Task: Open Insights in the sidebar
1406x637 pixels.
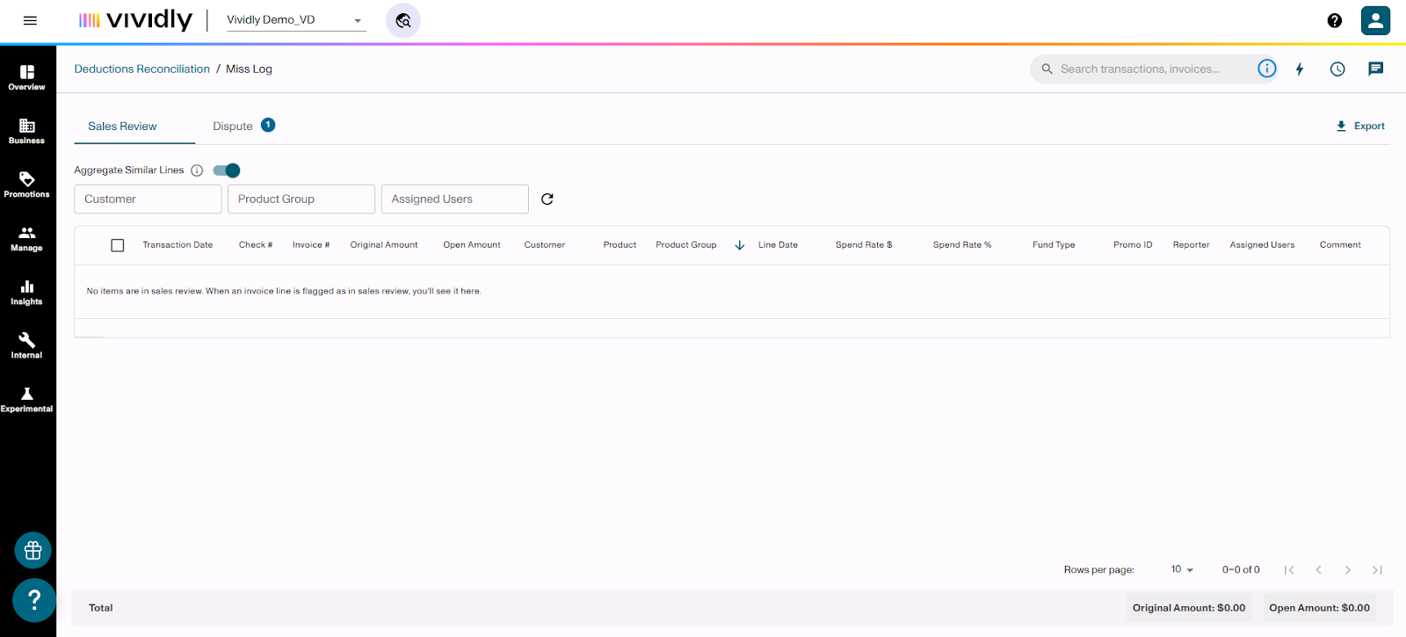Action: (x=26, y=292)
